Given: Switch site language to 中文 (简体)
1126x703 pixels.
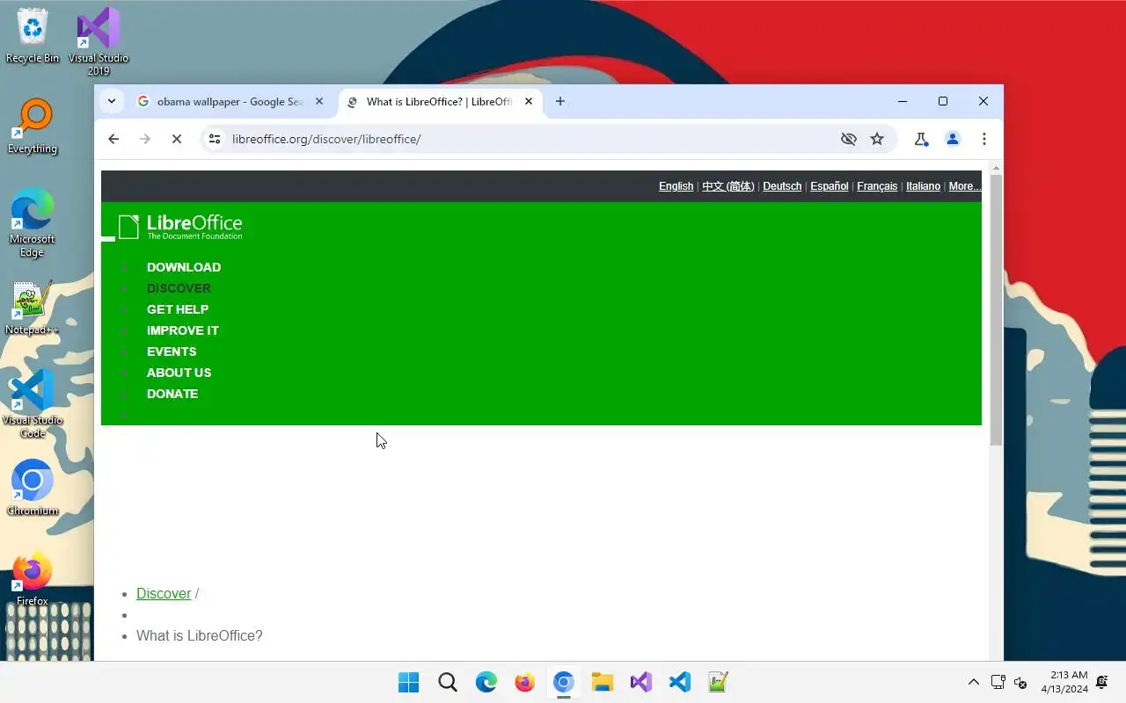Looking at the screenshot, I should 728,186.
